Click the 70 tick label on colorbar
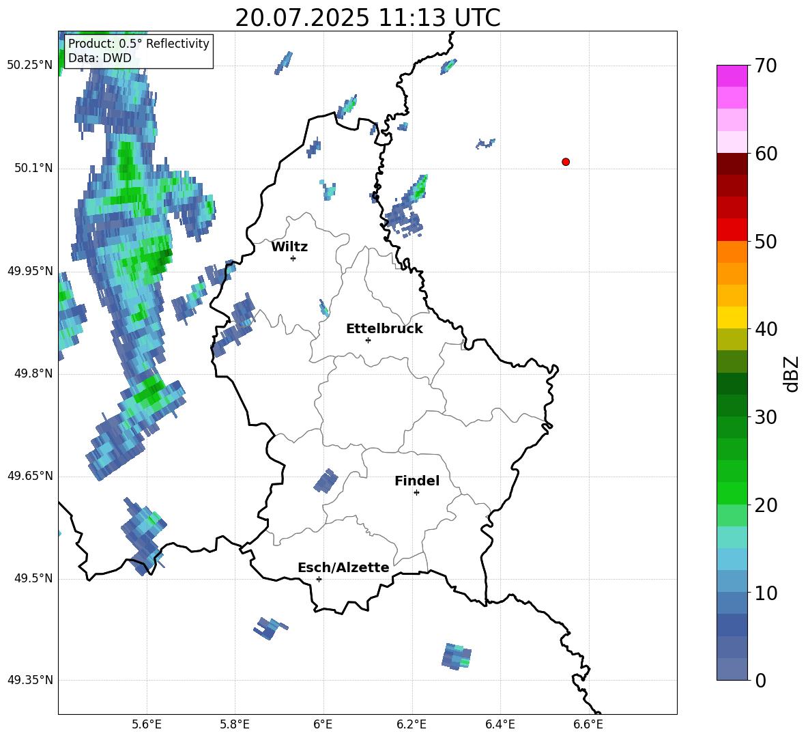The image size is (808, 738). (x=766, y=66)
